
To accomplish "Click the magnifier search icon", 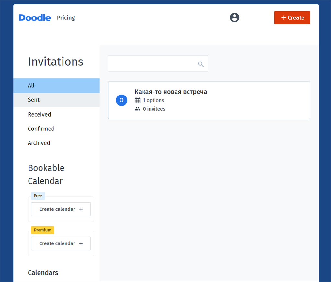I will 201,64.
